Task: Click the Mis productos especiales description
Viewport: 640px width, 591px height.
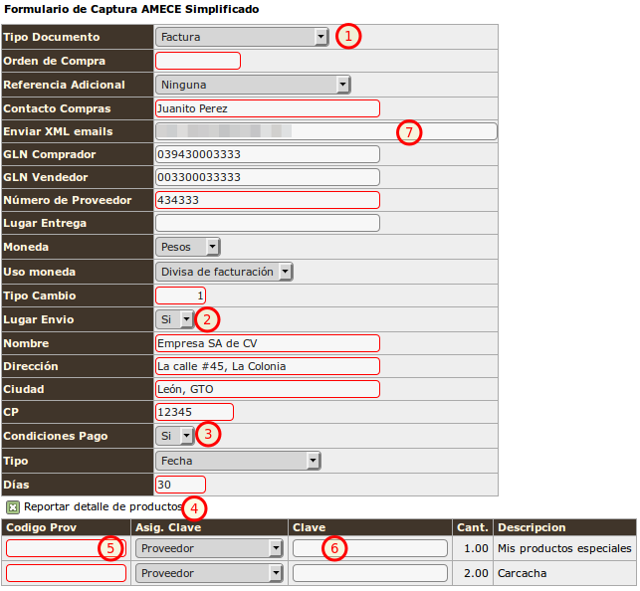Action: tap(564, 548)
